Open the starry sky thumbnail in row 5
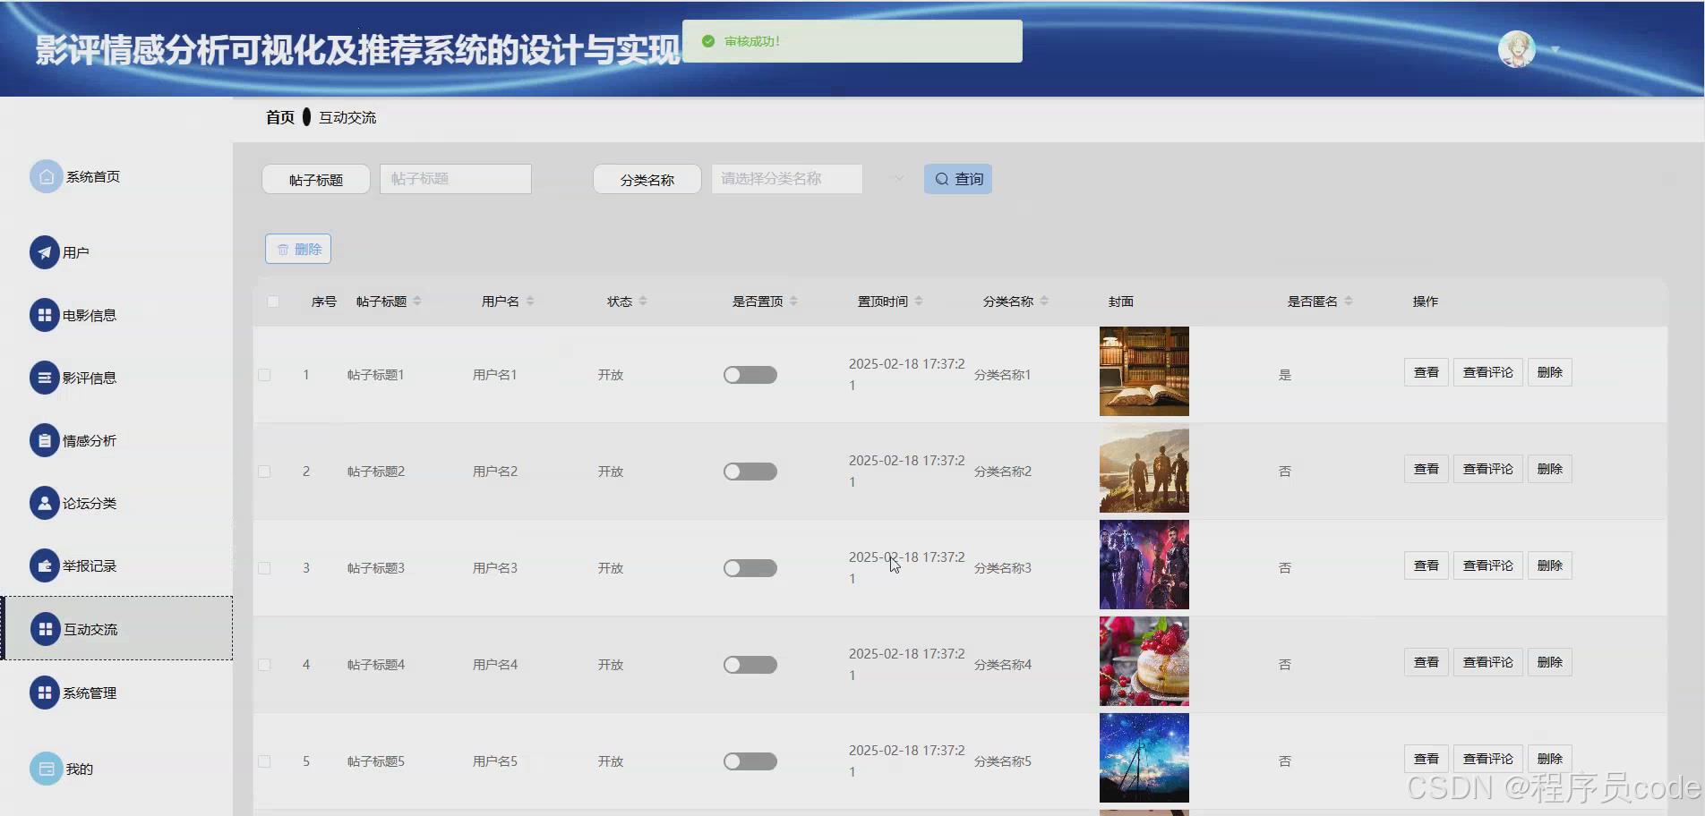This screenshot has height=816, width=1705. pyautogui.click(x=1144, y=758)
